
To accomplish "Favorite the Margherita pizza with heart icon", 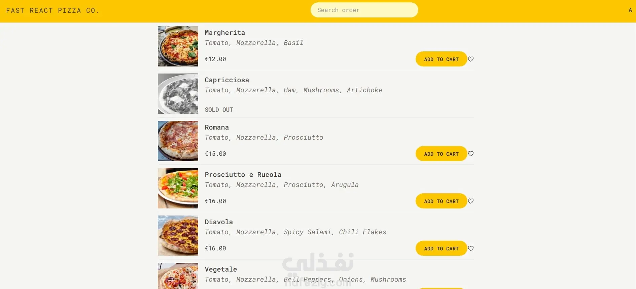I will 471,59.
